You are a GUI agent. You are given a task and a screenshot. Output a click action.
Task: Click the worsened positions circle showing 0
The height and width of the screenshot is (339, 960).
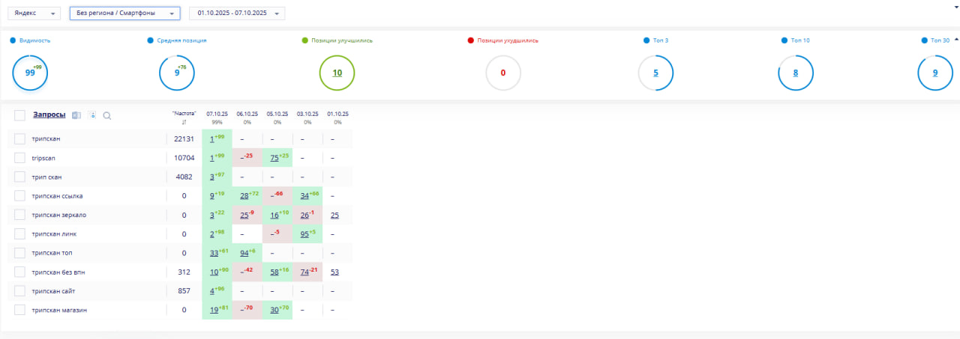tap(503, 73)
